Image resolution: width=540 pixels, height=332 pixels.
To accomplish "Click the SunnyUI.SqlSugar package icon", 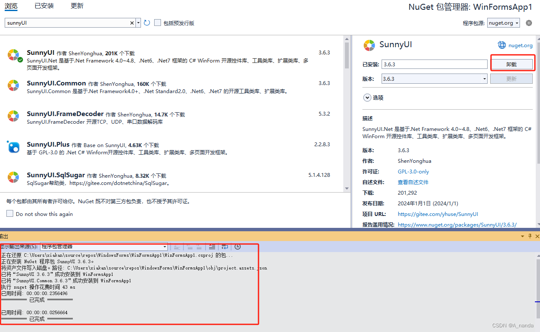I will [x=13, y=177].
